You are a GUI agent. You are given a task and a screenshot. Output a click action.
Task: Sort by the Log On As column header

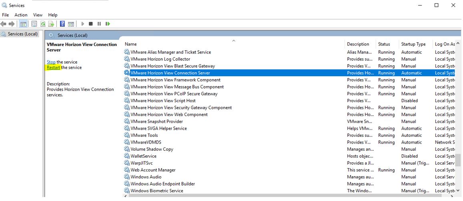click(445, 44)
